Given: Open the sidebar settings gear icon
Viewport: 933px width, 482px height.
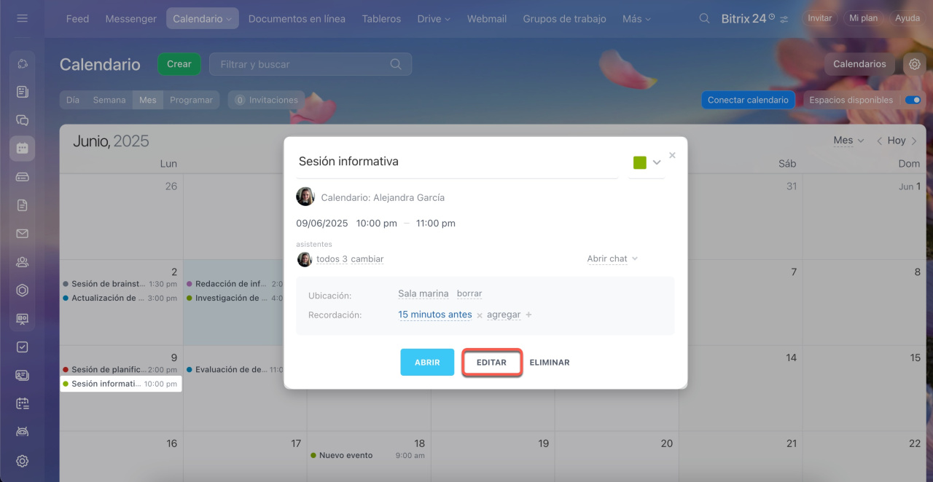Looking at the screenshot, I should coord(22,461).
